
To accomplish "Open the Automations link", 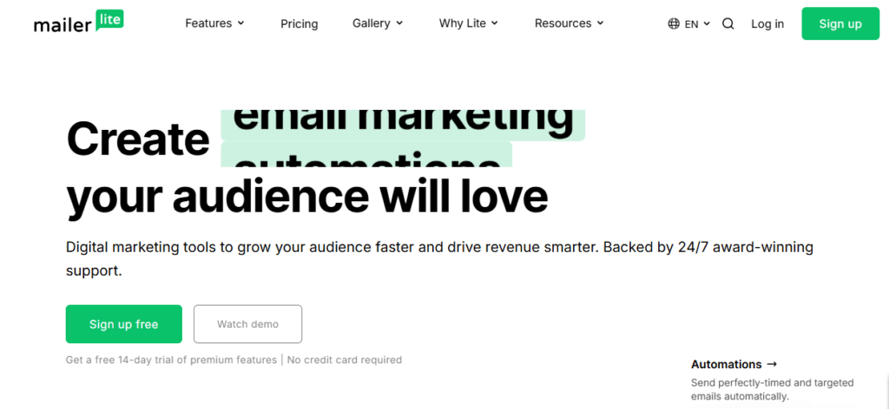I will [727, 364].
